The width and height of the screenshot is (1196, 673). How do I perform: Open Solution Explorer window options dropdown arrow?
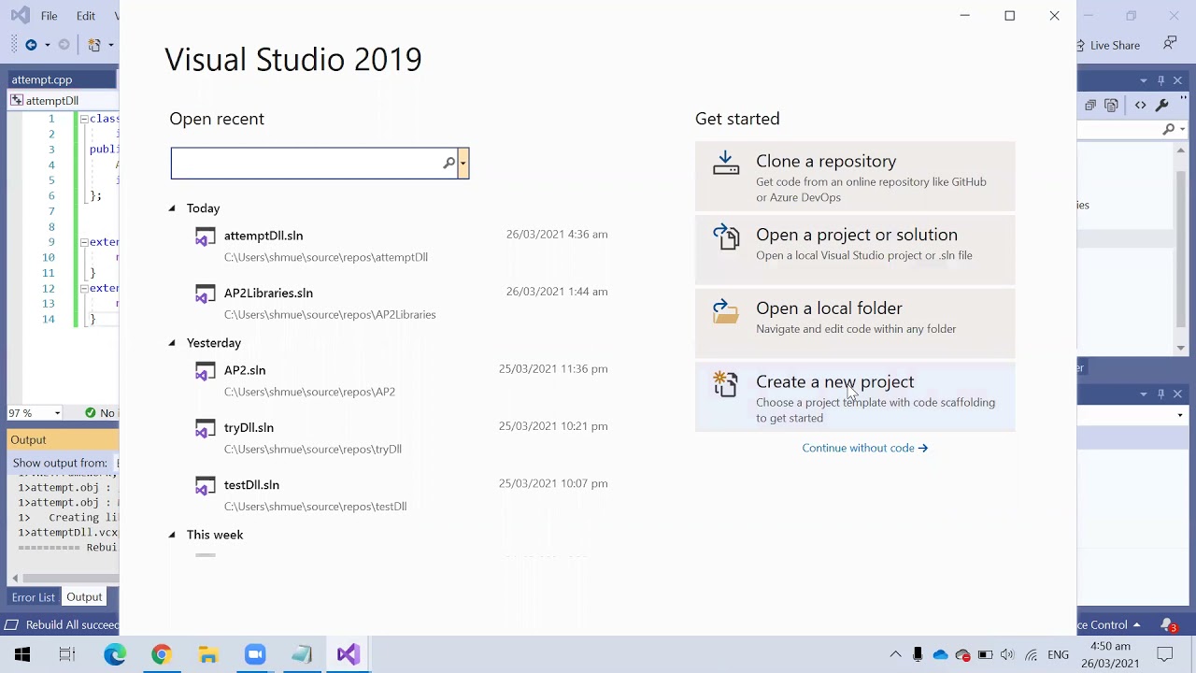pyautogui.click(x=1145, y=80)
